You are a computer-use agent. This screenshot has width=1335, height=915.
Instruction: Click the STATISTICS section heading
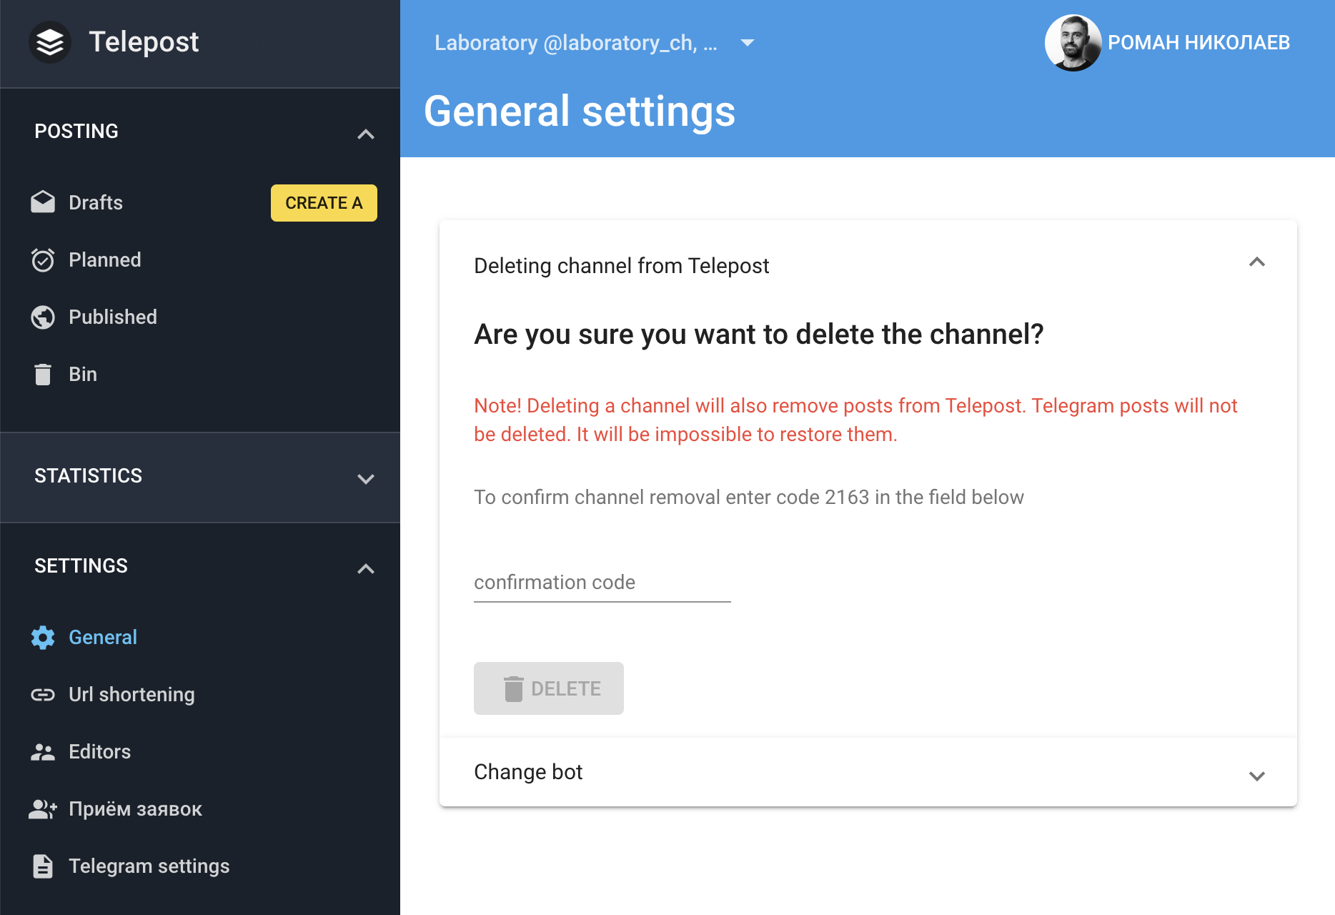pyautogui.click(x=89, y=475)
